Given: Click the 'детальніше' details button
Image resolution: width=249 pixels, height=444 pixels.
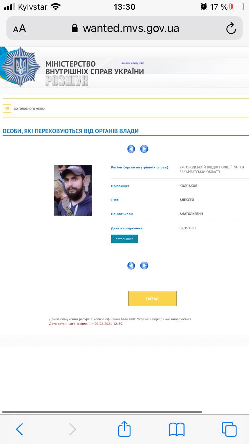Looking at the screenshot, I should click(124, 239).
